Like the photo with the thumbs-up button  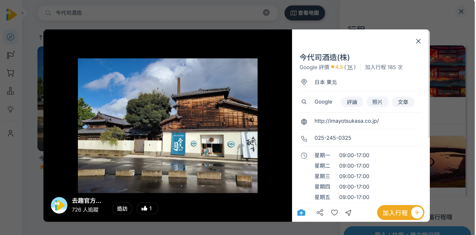[147, 208]
